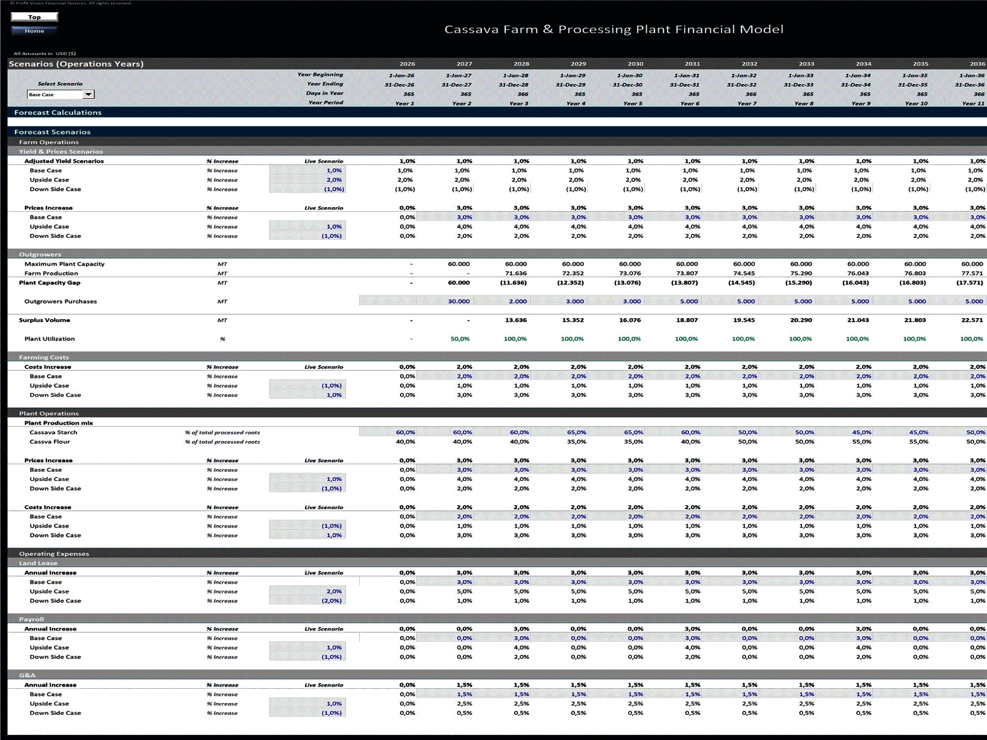Click Cassava Farm & Processing Plant title
Screen dimensions: 987x740
[x=614, y=29]
